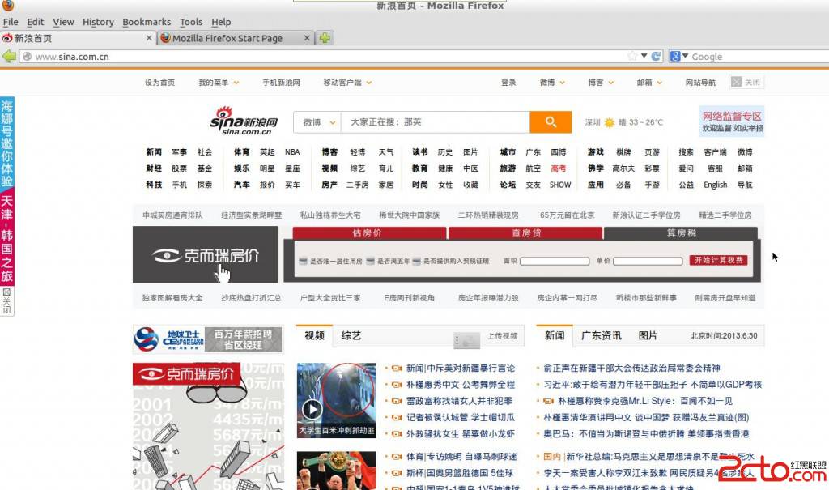This screenshot has height=490, width=829.
Task: Click the reload page icon in address bar
Action: point(656,56)
